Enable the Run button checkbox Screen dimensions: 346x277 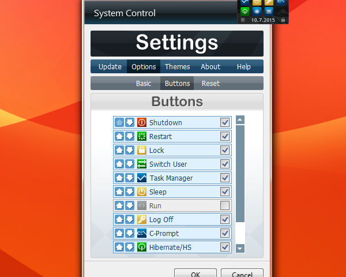[x=225, y=205]
